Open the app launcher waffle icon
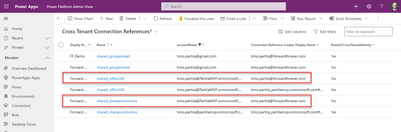The height and width of the screenshot is (132, 401). (6, 6)
